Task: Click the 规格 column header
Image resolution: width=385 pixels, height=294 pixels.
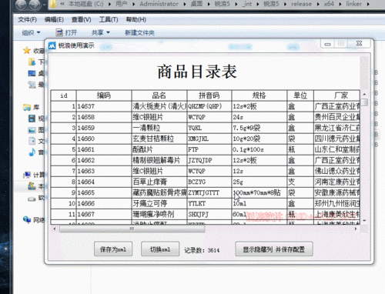Action: point(259,95)
